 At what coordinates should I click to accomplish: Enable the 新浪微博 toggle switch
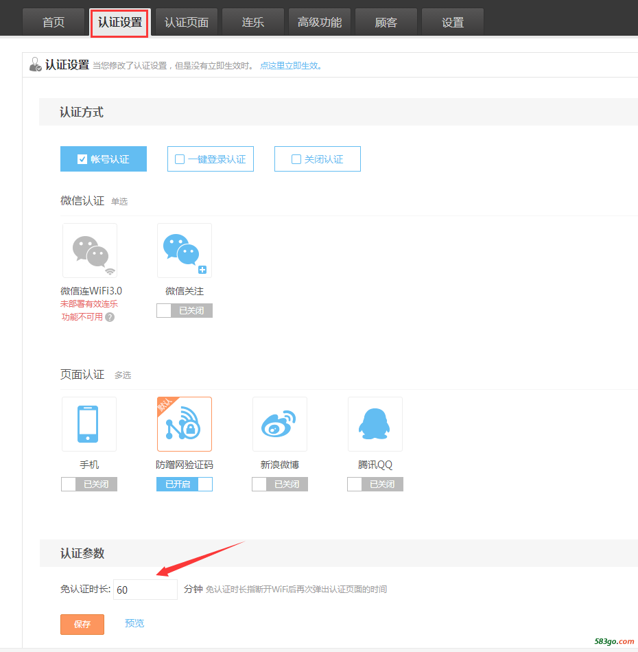coord(280,485)
